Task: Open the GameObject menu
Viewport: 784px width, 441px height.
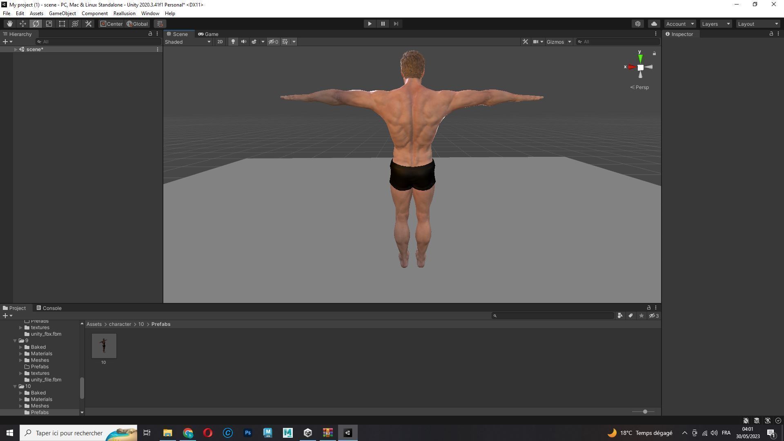Action: point(62,13)
